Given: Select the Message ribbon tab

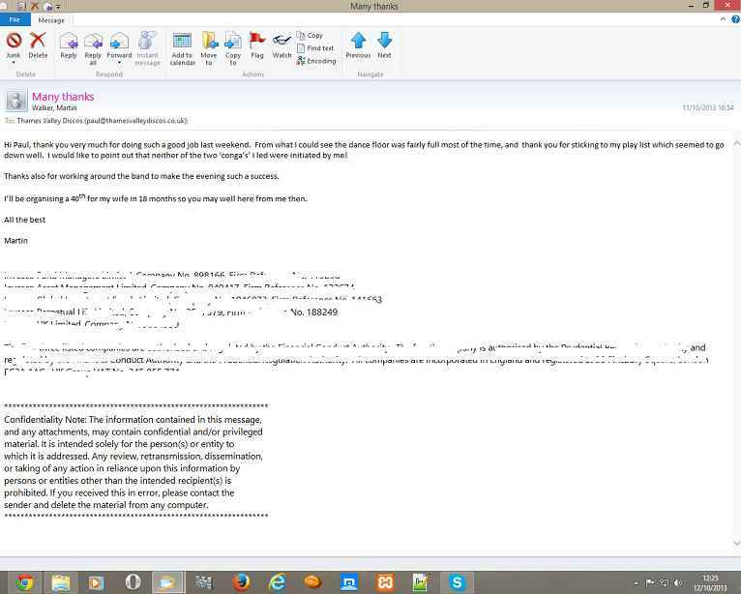Looking at the screenshot, I should click(51, 20).
